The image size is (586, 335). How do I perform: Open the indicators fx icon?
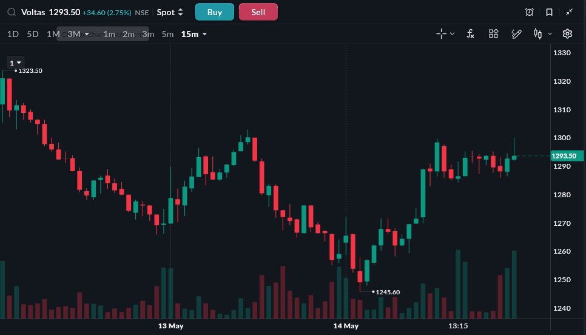pos(471,33)
